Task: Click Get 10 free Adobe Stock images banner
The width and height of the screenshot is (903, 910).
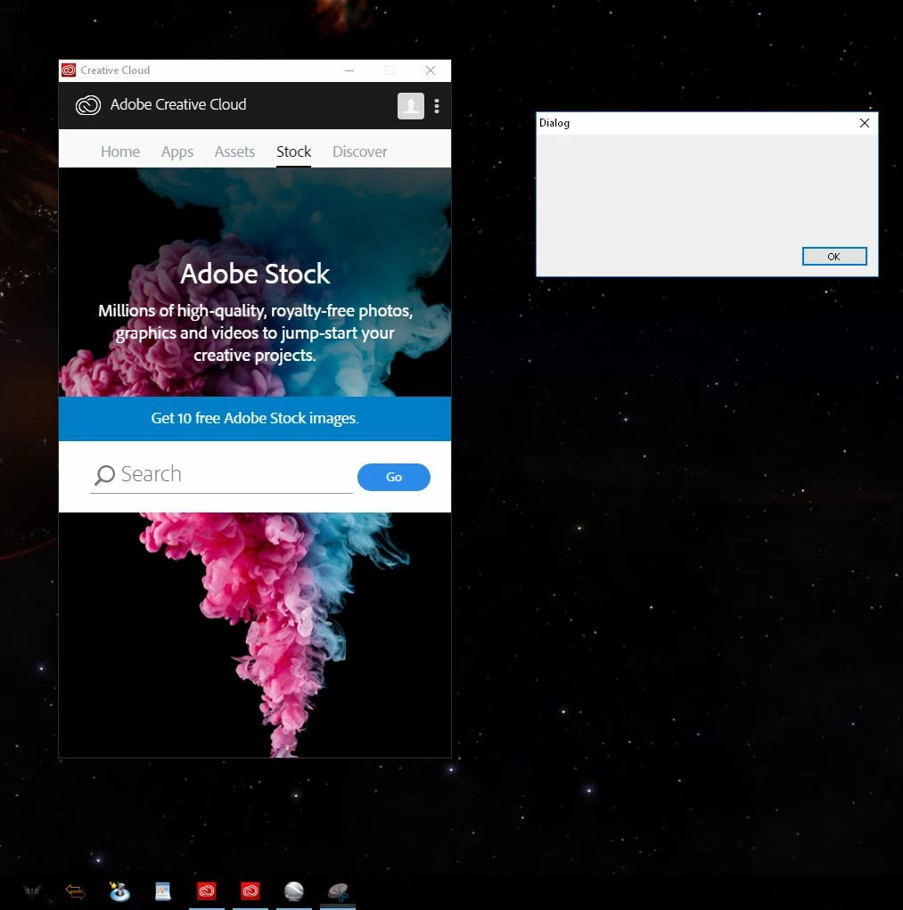Action: [x=255, y=418]
